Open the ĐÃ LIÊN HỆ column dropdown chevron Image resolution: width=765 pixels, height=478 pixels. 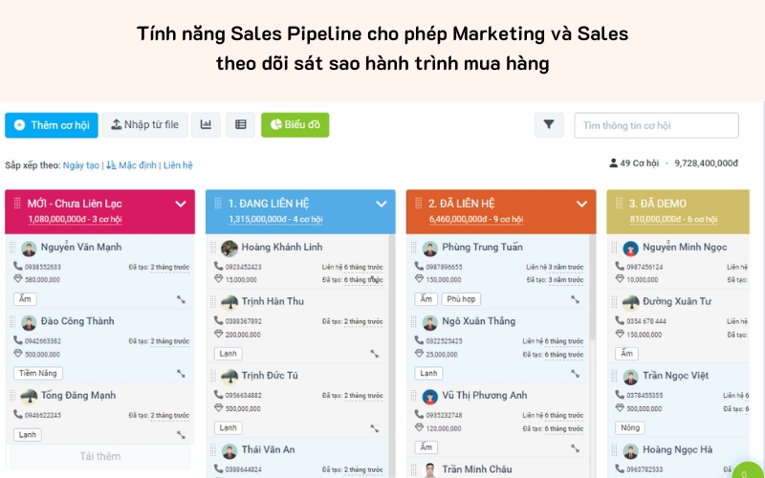coord(581,204)
